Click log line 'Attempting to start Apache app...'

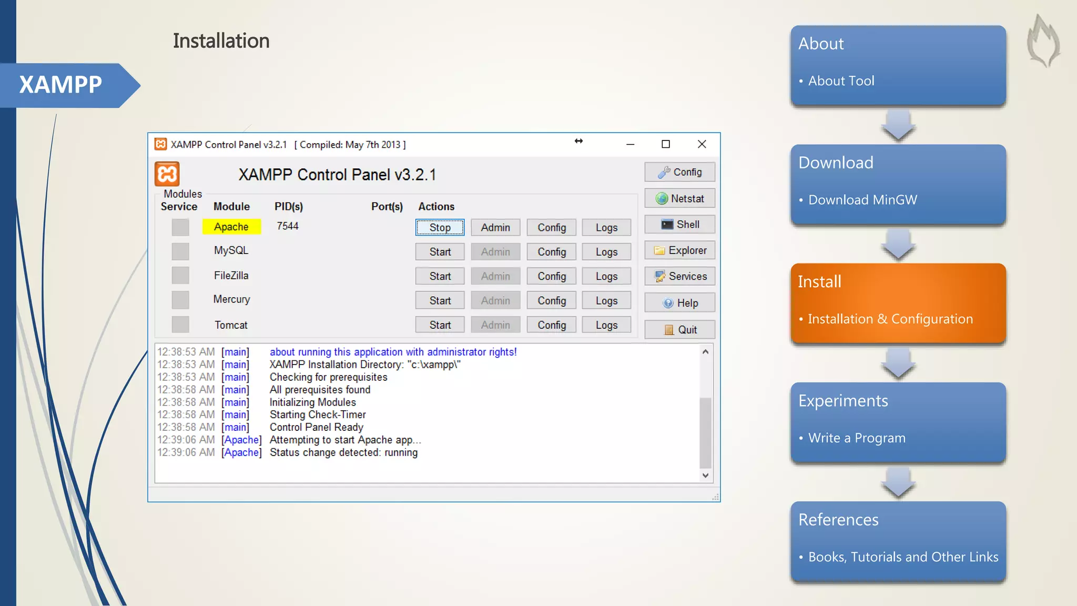point(346,440)
